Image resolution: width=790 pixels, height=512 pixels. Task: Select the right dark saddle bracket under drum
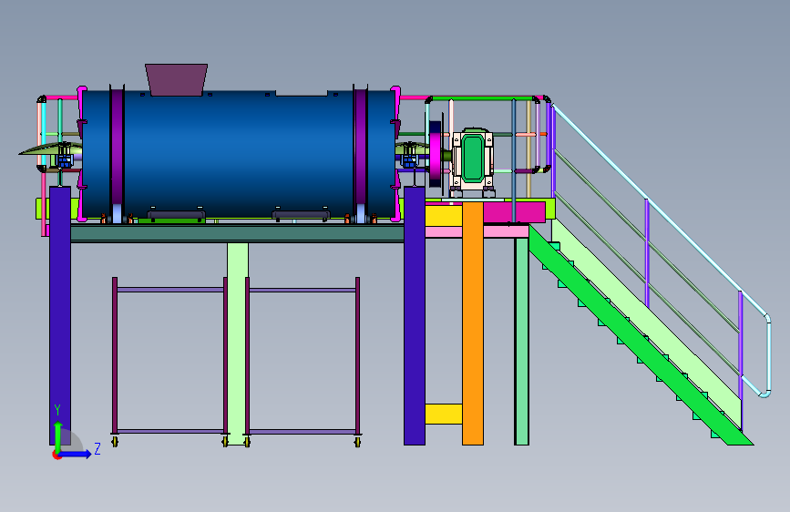pos(302,215)
